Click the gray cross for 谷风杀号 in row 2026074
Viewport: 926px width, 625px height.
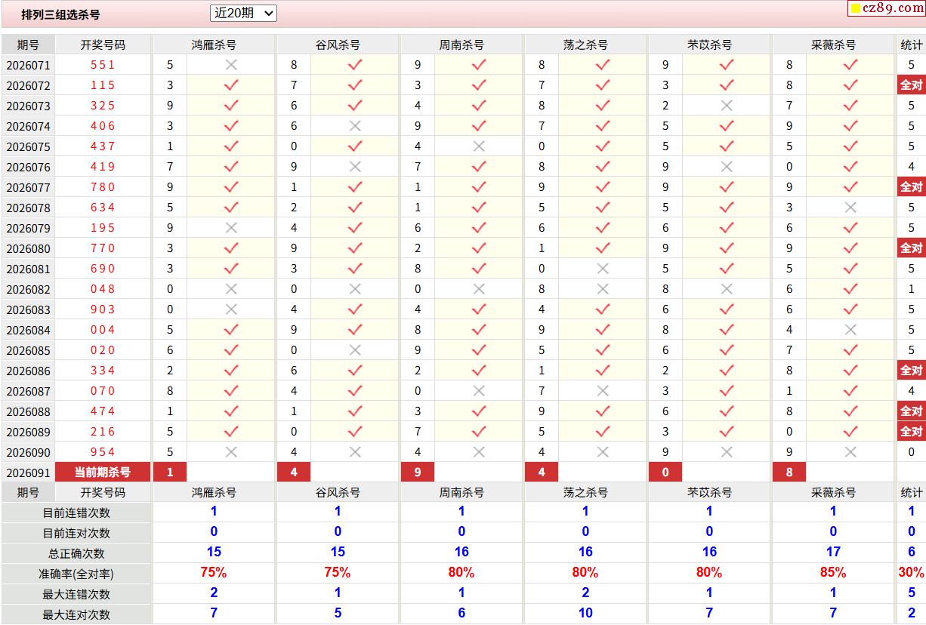(x=355, y=126)
